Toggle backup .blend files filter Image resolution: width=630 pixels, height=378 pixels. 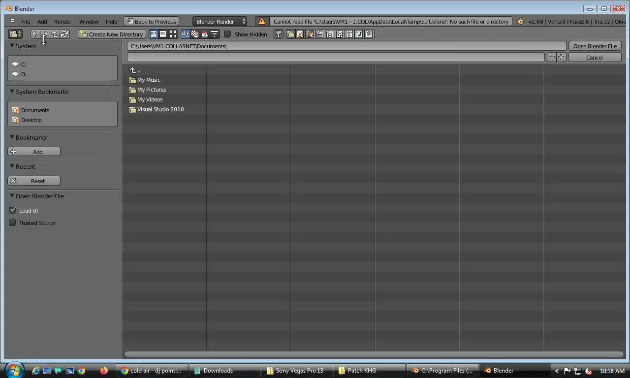tap(310, 34)
